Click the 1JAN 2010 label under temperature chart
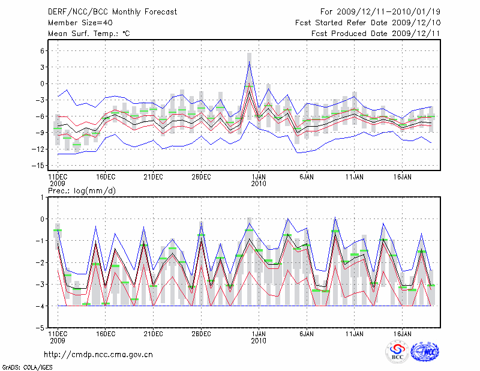The width and height of the screenshot is (480, 371). coord(259,180)
